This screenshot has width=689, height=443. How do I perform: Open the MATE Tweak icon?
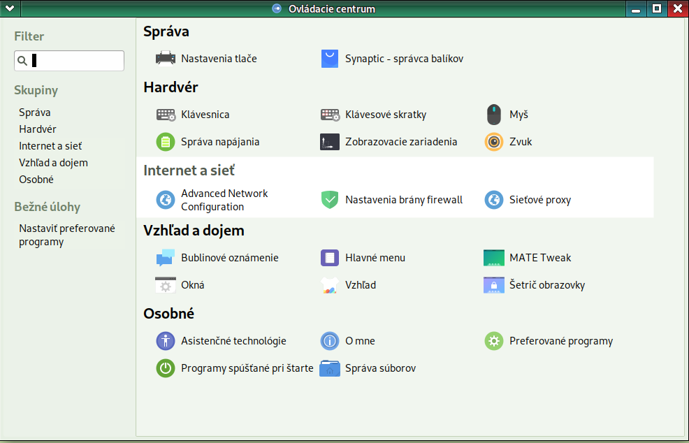pos(494,258)
